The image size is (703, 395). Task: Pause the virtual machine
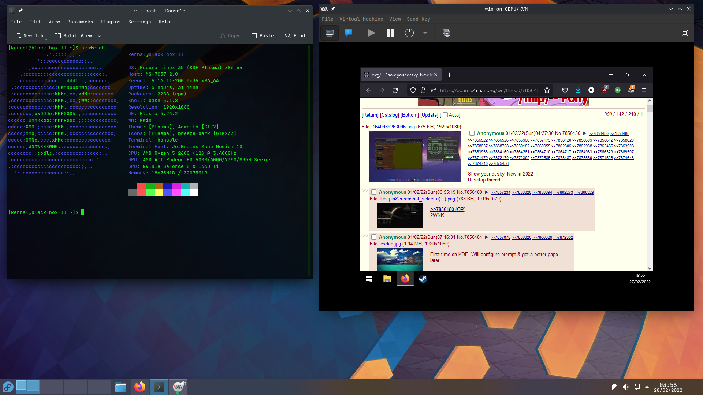(391, 33)
